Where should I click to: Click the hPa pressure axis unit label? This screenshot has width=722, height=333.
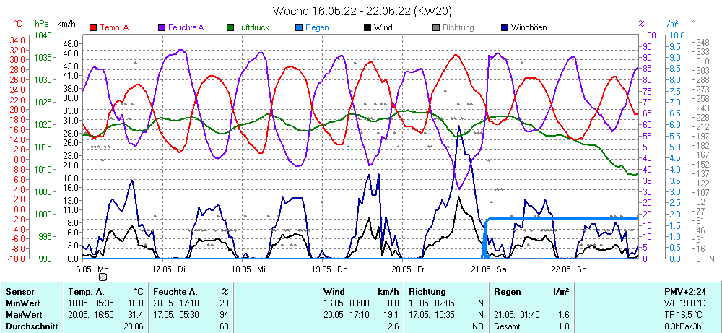coord(41,23)
